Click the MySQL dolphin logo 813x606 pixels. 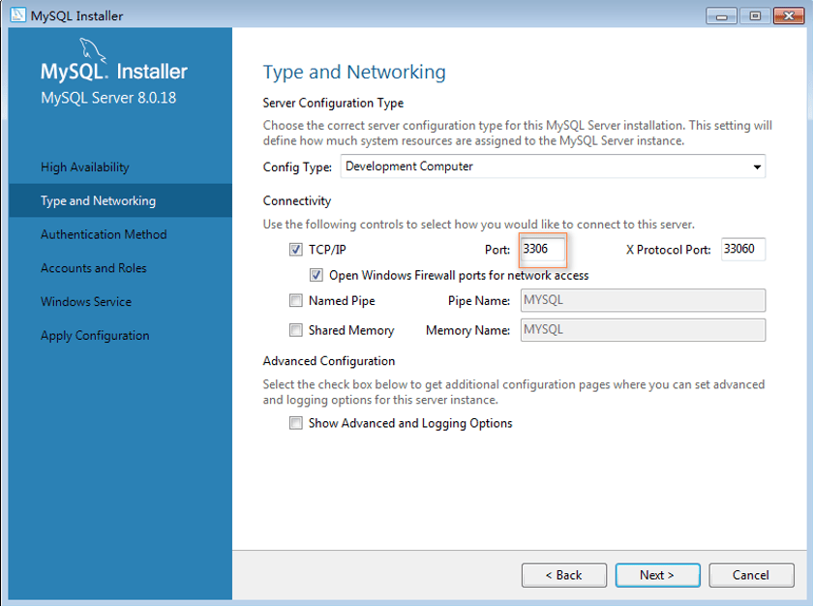93,50
